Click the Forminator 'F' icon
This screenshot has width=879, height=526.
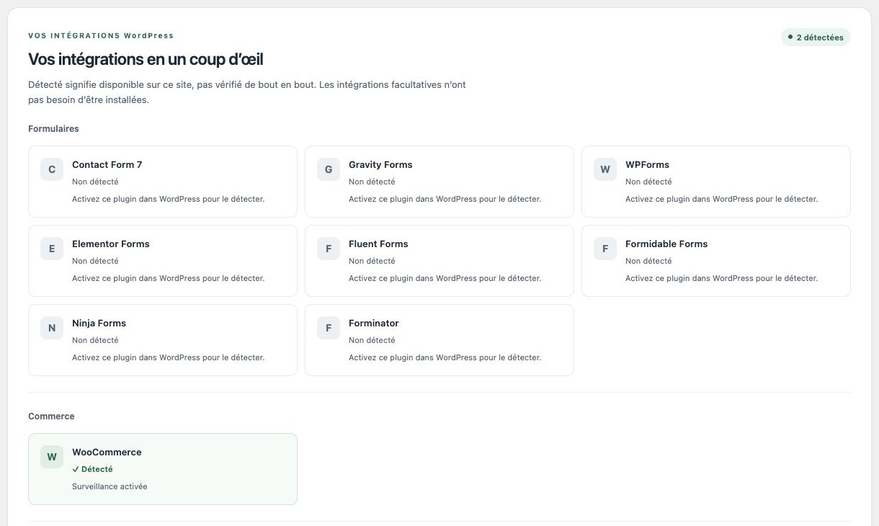[x=329, y=329]
